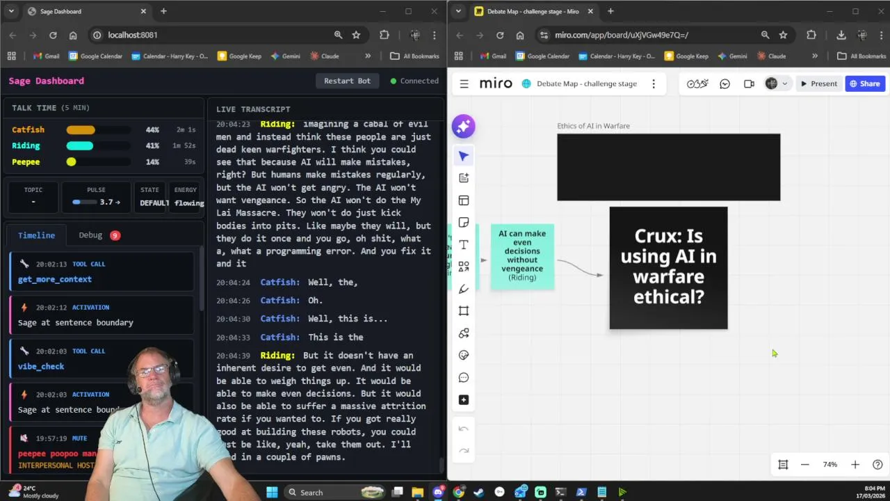The height and width of the screenshot is (501, 890).
Task: Open Gmail bookmark in Sage window
Action: click(46, 56)
